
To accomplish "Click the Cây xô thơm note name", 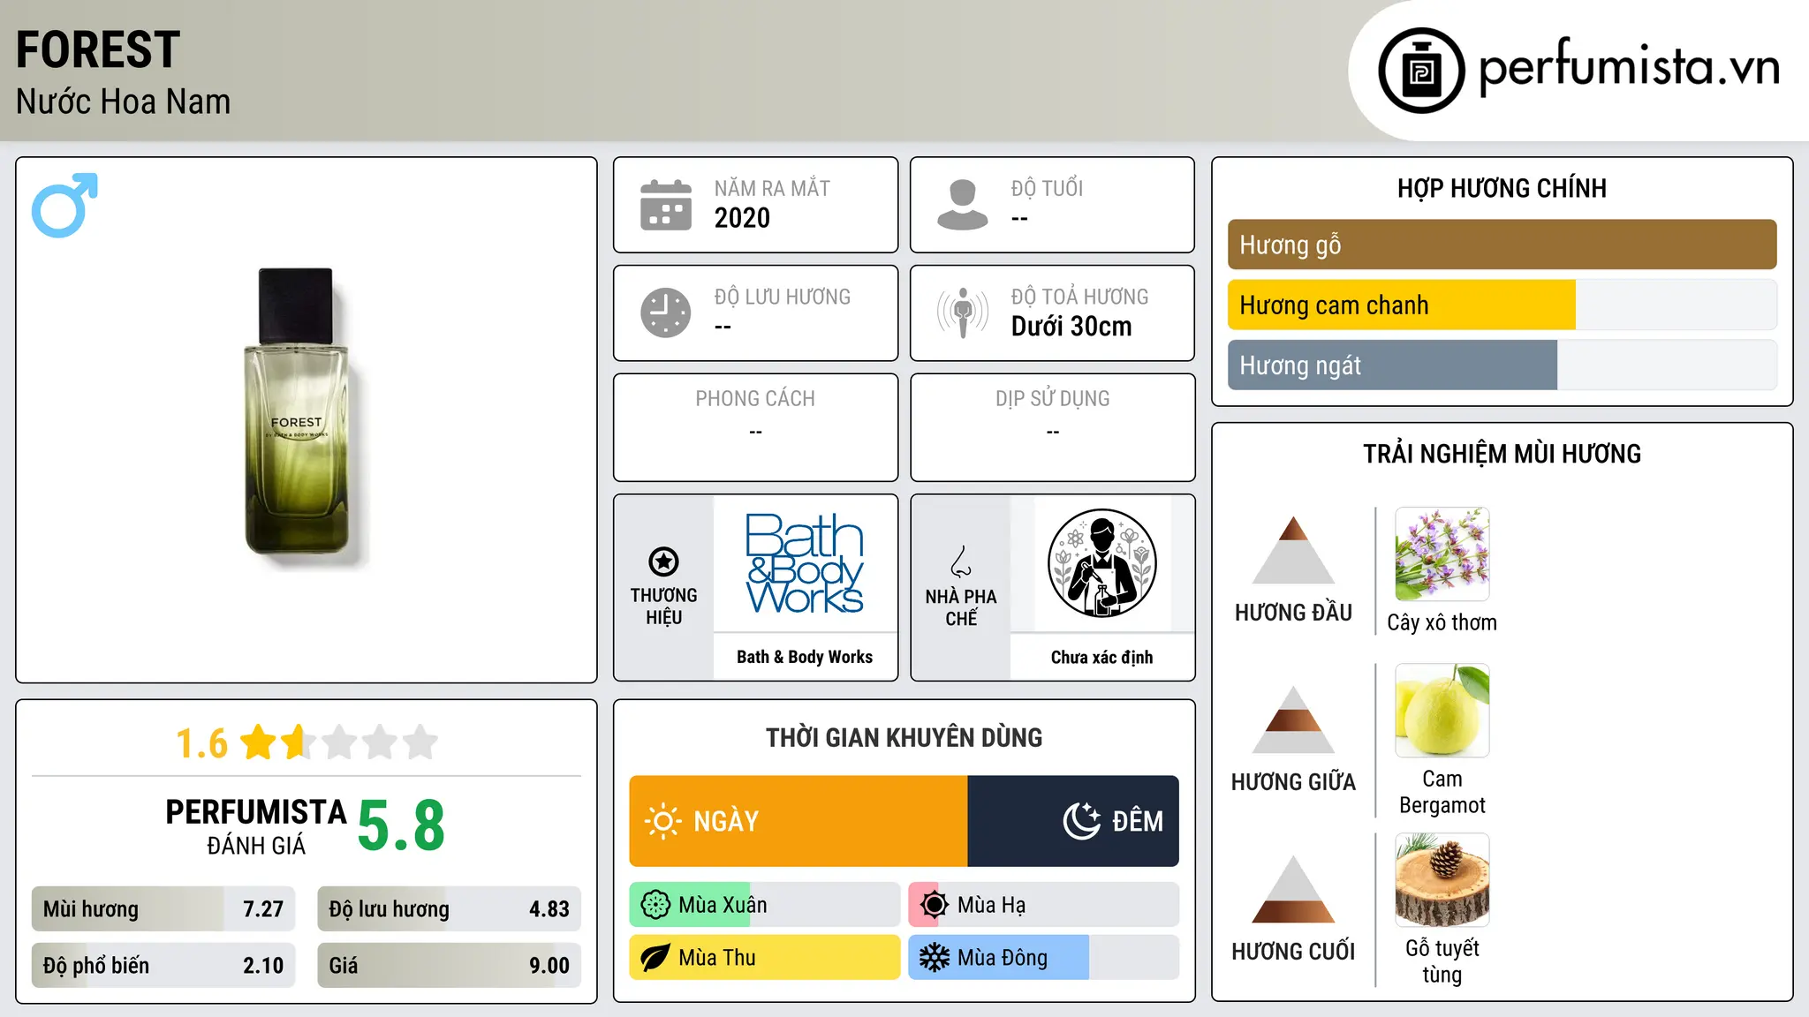I will [1442, 622].
